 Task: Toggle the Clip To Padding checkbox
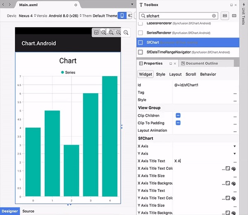click(x=178, y=123)
